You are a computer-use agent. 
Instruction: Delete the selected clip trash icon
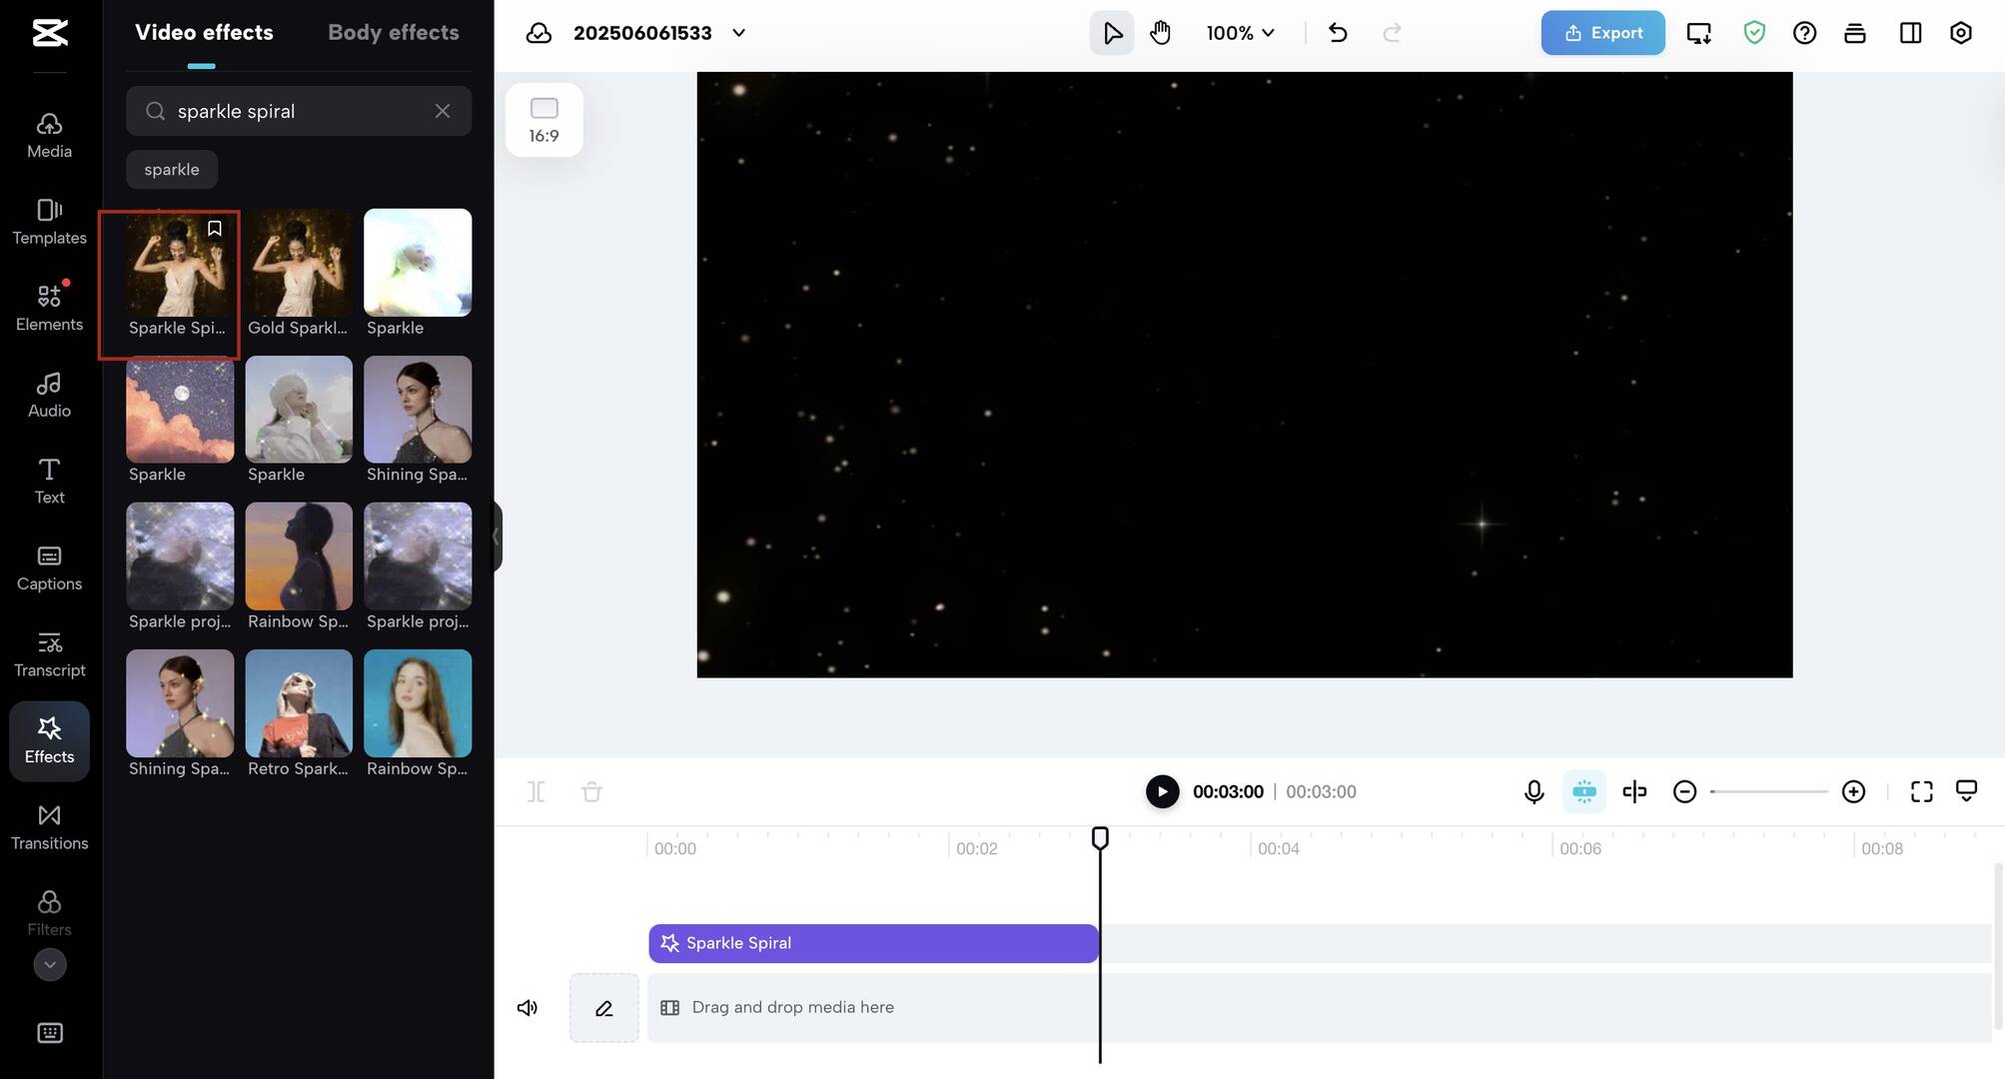(x=591, y=792)
